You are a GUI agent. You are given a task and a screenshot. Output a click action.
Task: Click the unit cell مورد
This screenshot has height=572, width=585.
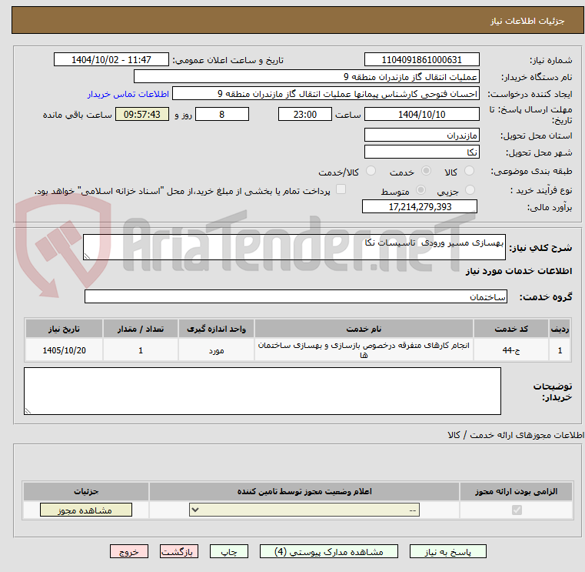coord(216,350)
